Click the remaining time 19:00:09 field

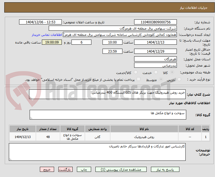tap(52, 42)
